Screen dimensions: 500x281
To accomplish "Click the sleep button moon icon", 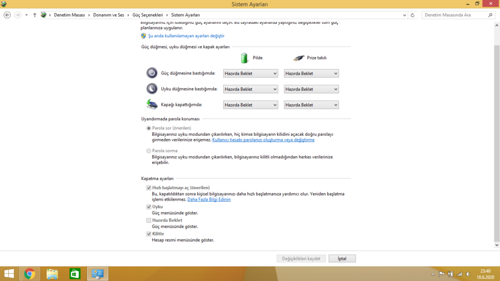I will (152, 89).
